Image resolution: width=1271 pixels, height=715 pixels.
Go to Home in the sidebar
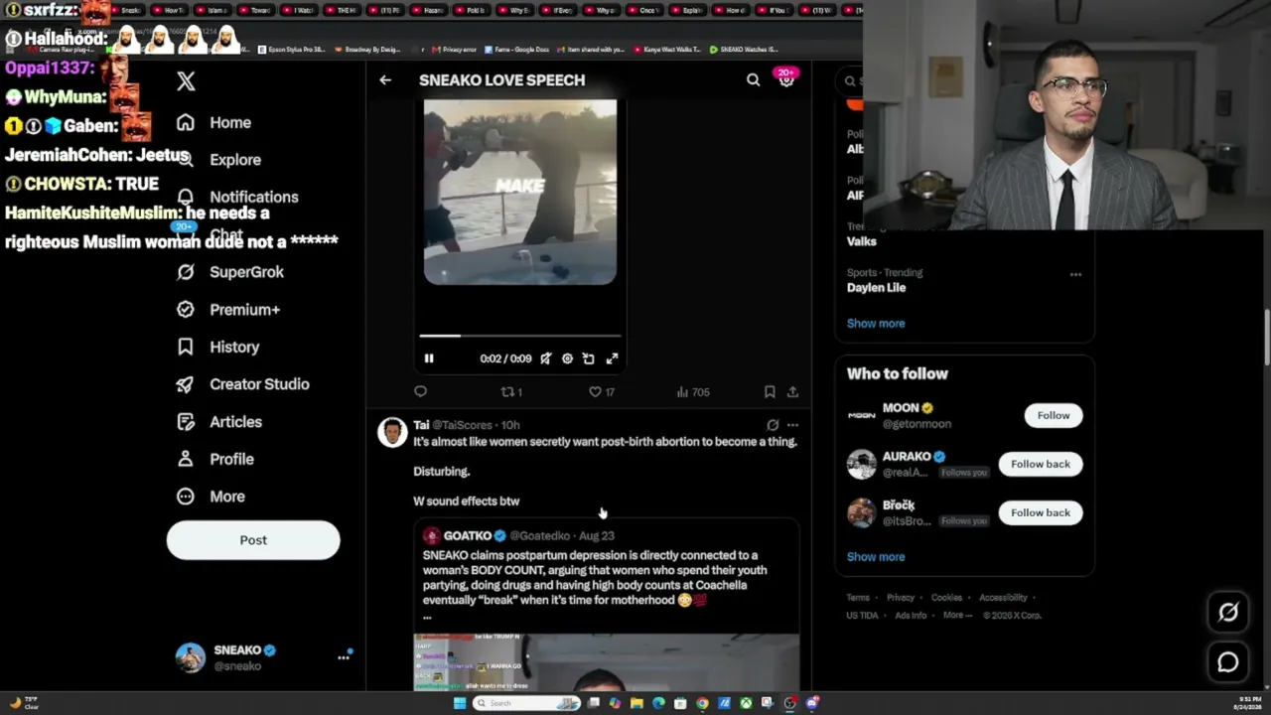(213, 123)
